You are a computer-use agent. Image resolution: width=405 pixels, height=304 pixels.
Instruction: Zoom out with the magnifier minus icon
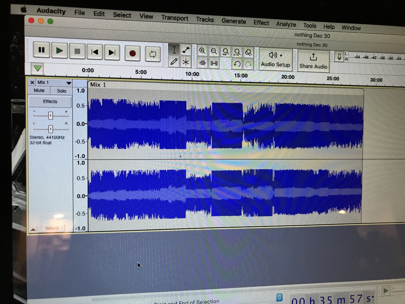point(214,51)
